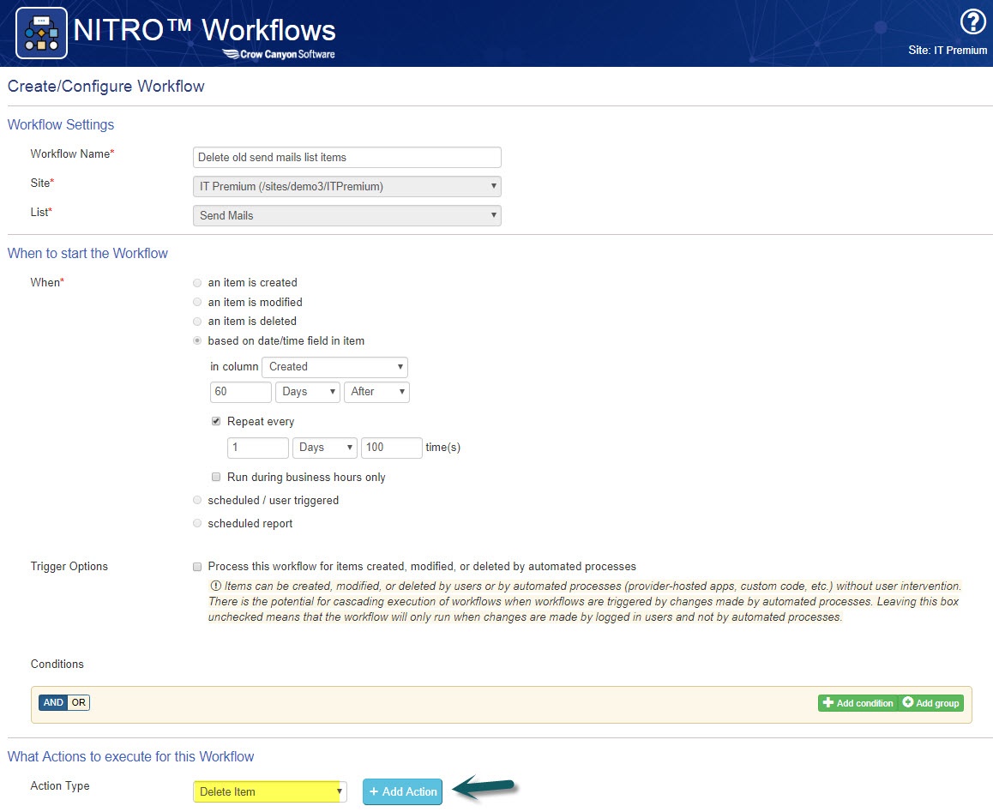Open the 'in column' Created dropdown
This screenshot has height=812, width=993.
coord(334,367)
